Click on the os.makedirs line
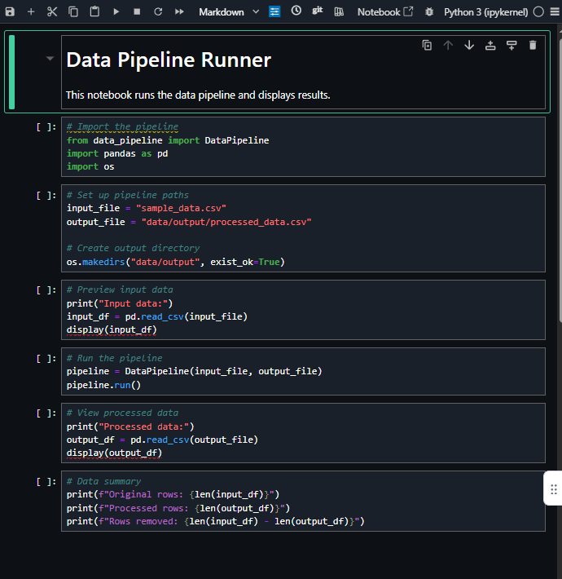Screen dimensions: 562x579 pos(176,262)
